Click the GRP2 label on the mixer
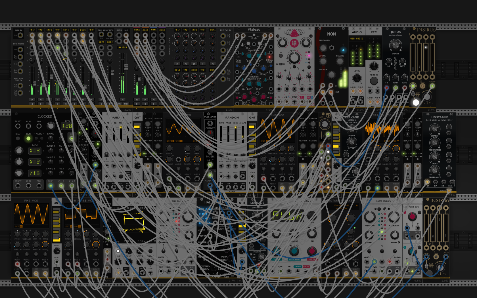The image size is (477, 298). click(x=110, y=42)
